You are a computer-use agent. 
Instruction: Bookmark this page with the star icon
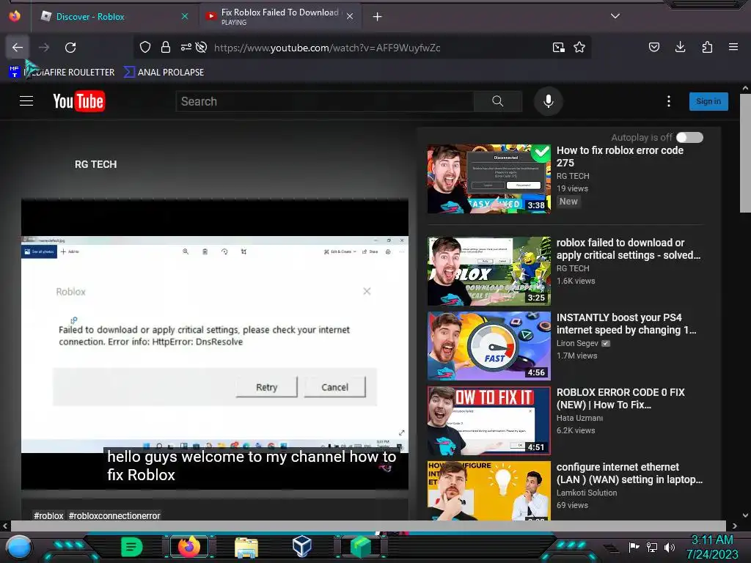579,47
